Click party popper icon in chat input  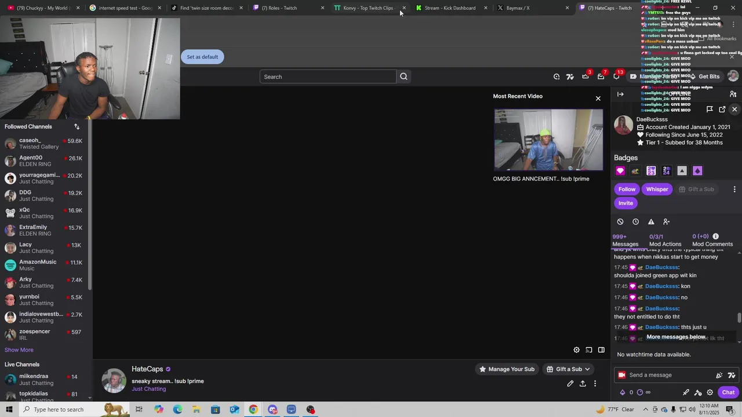(719, 375)
